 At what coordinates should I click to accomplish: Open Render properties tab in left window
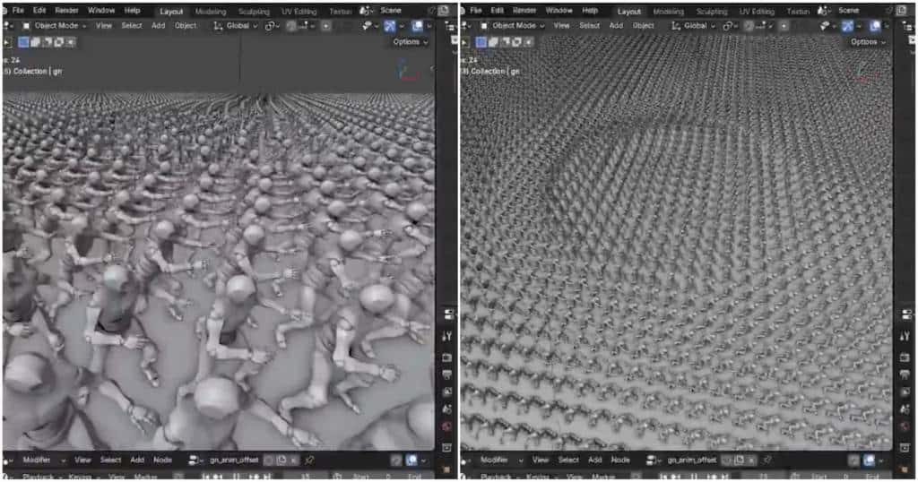click(x=447, y=357)
